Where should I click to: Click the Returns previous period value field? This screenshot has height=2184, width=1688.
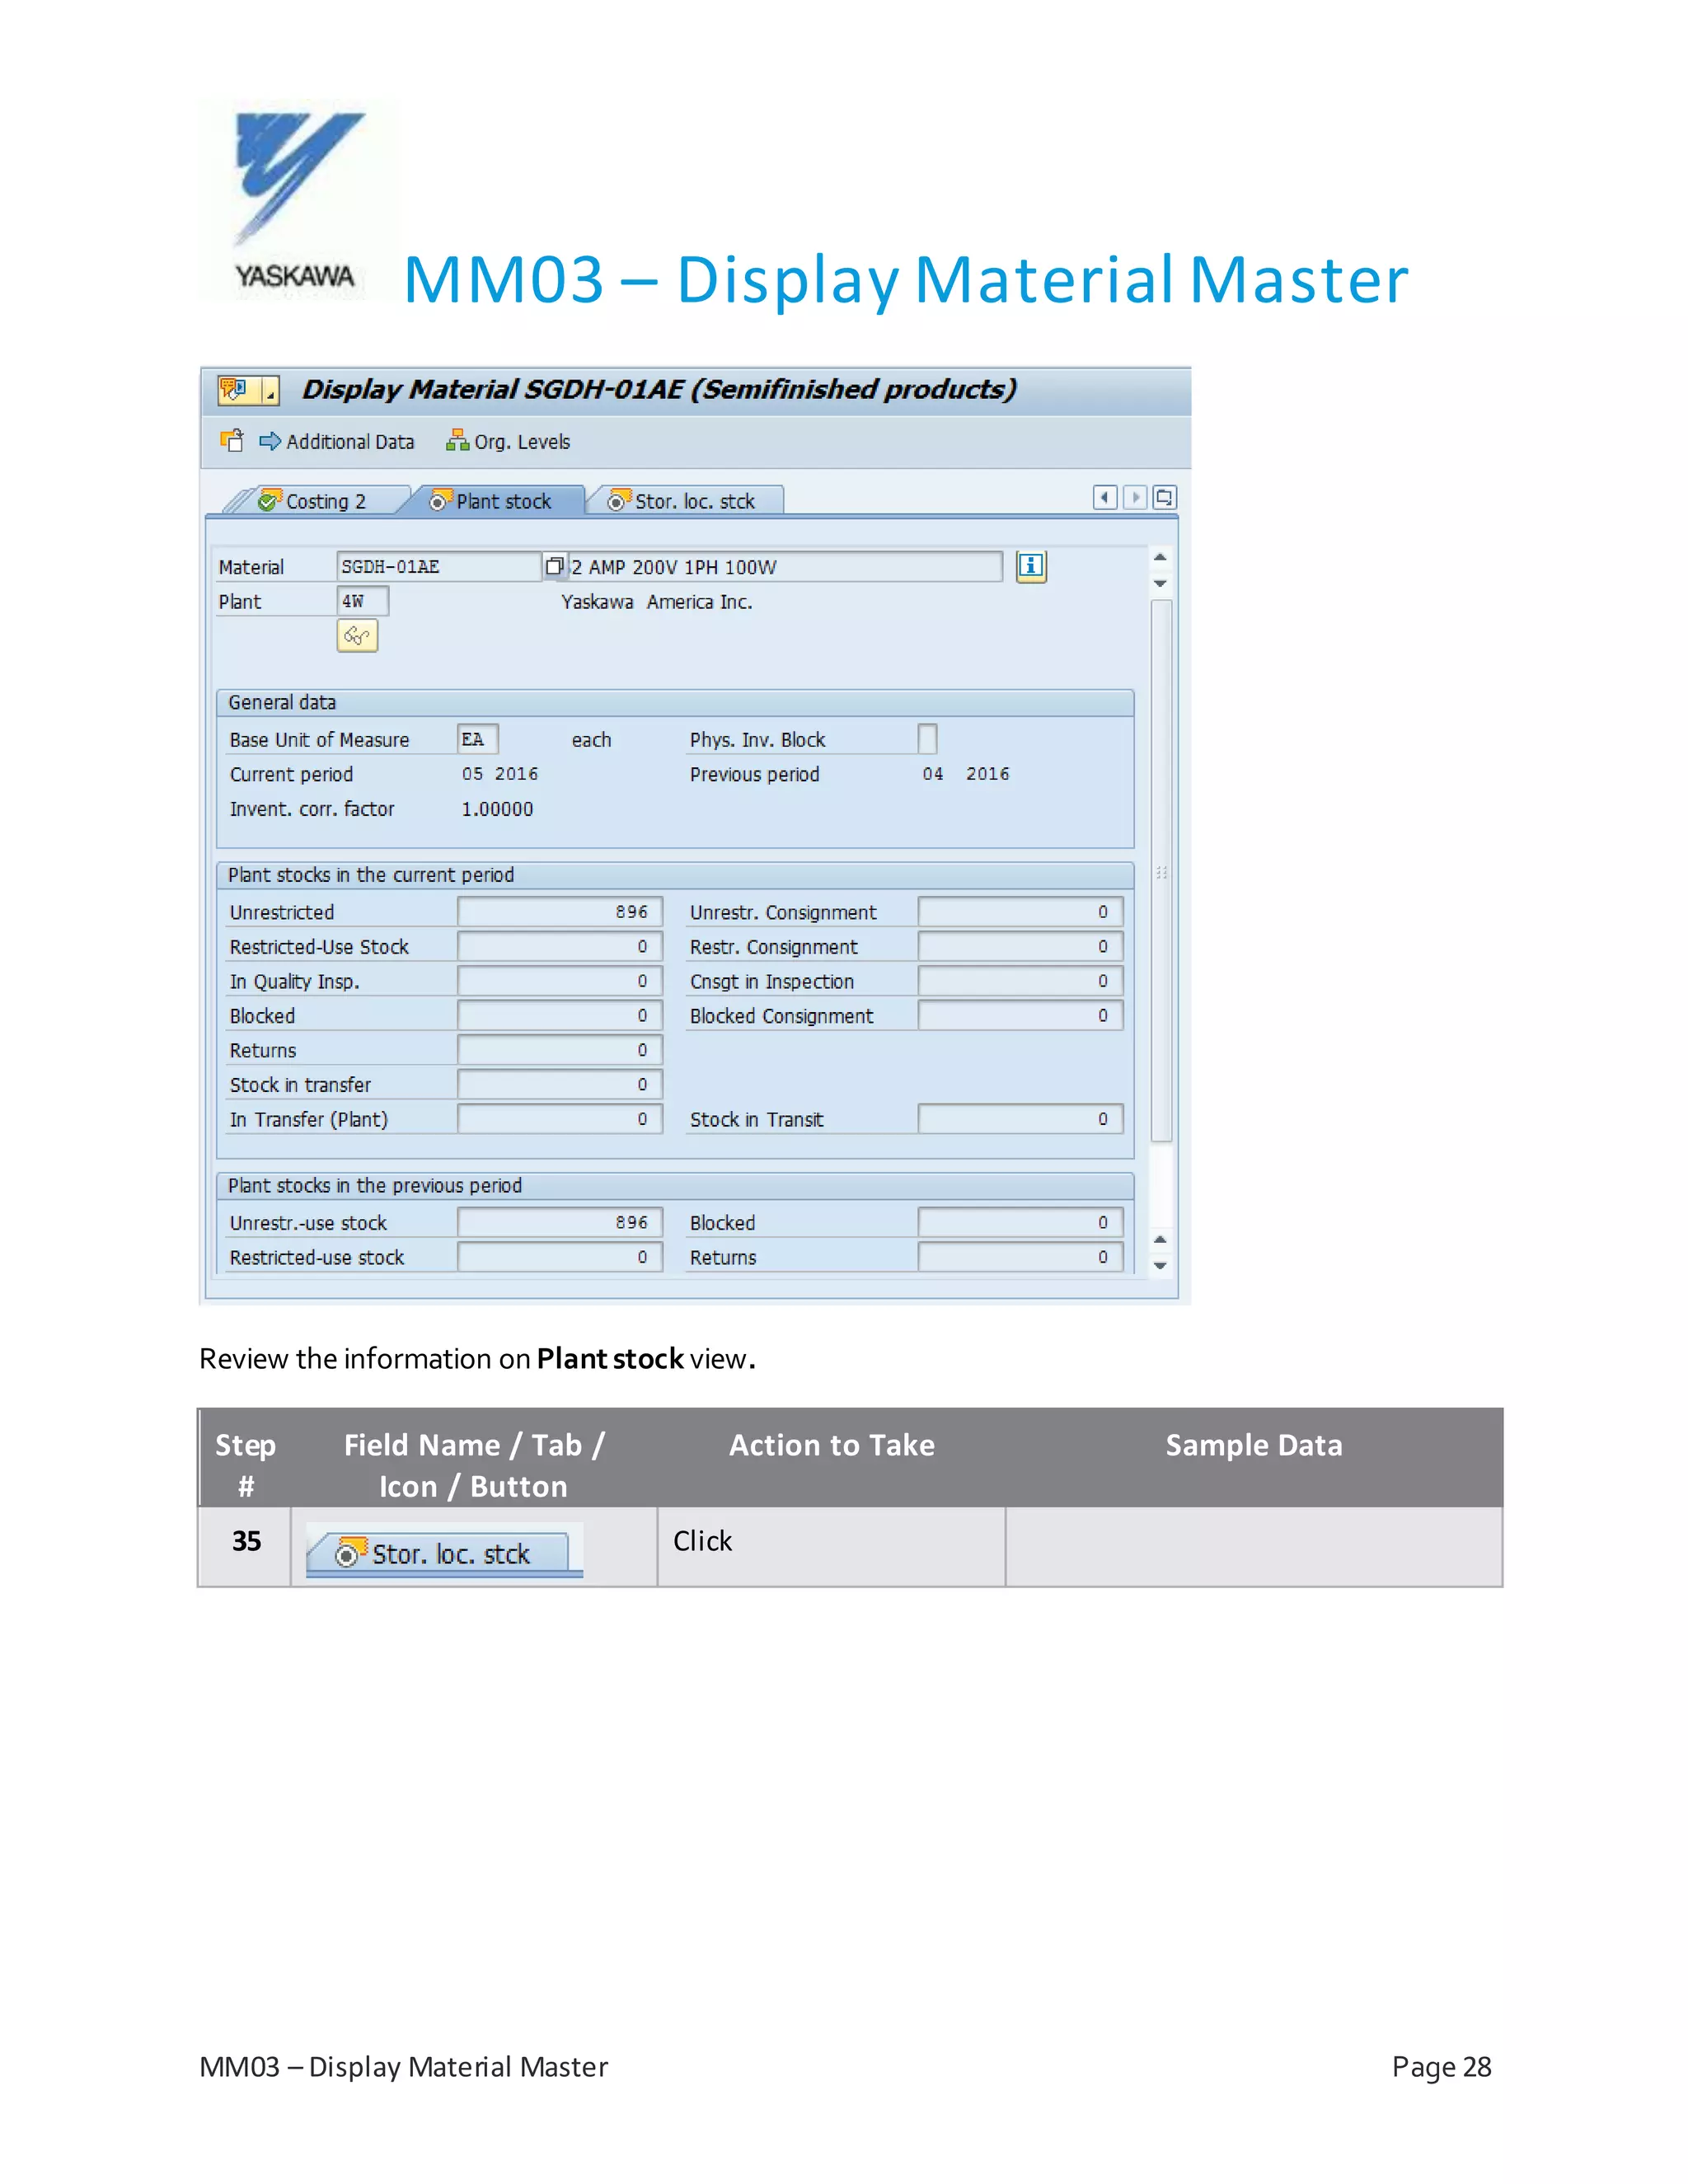pyautogui.click(x=1020, y=1258)
